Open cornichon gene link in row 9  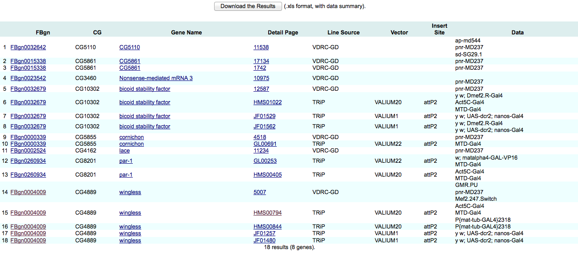131,137
